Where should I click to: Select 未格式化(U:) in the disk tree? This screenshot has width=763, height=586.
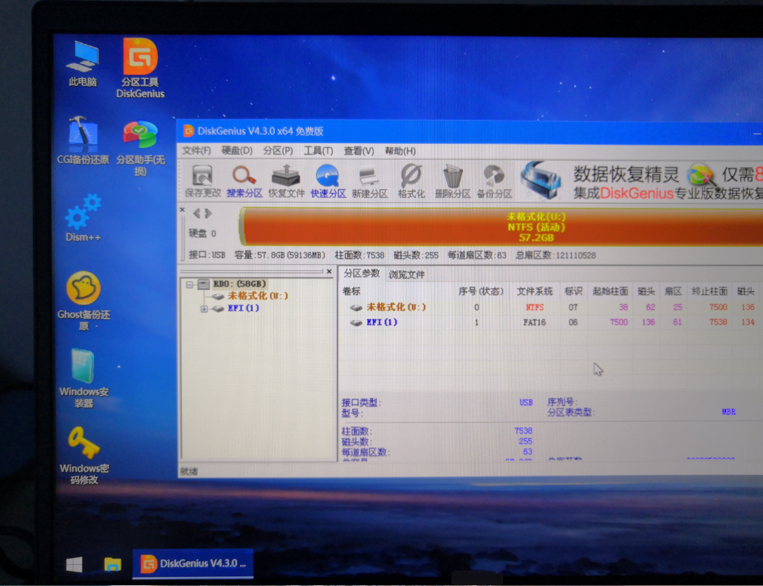click(258, 296)
